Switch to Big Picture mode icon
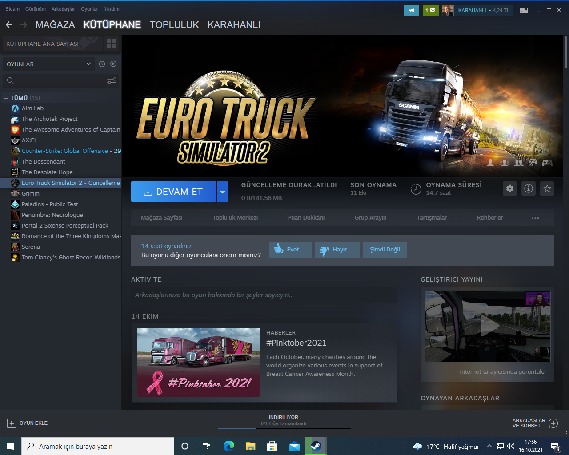The image size is (569, 455). coord(524,10)
